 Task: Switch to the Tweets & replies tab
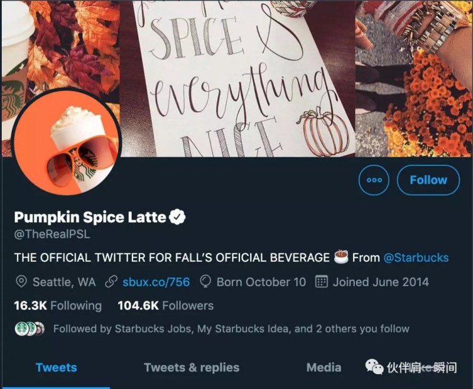(x=192, y=367)
